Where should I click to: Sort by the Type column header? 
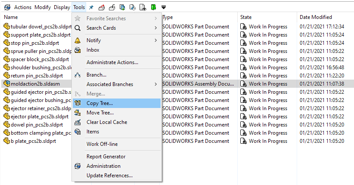(x=168, y=17)
